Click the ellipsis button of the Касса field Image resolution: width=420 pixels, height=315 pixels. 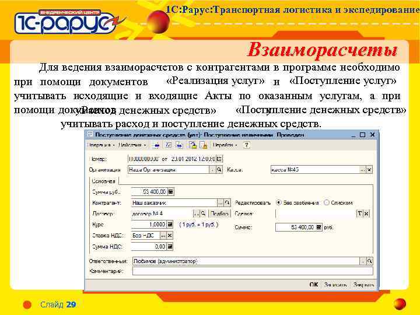coord(362,170)
